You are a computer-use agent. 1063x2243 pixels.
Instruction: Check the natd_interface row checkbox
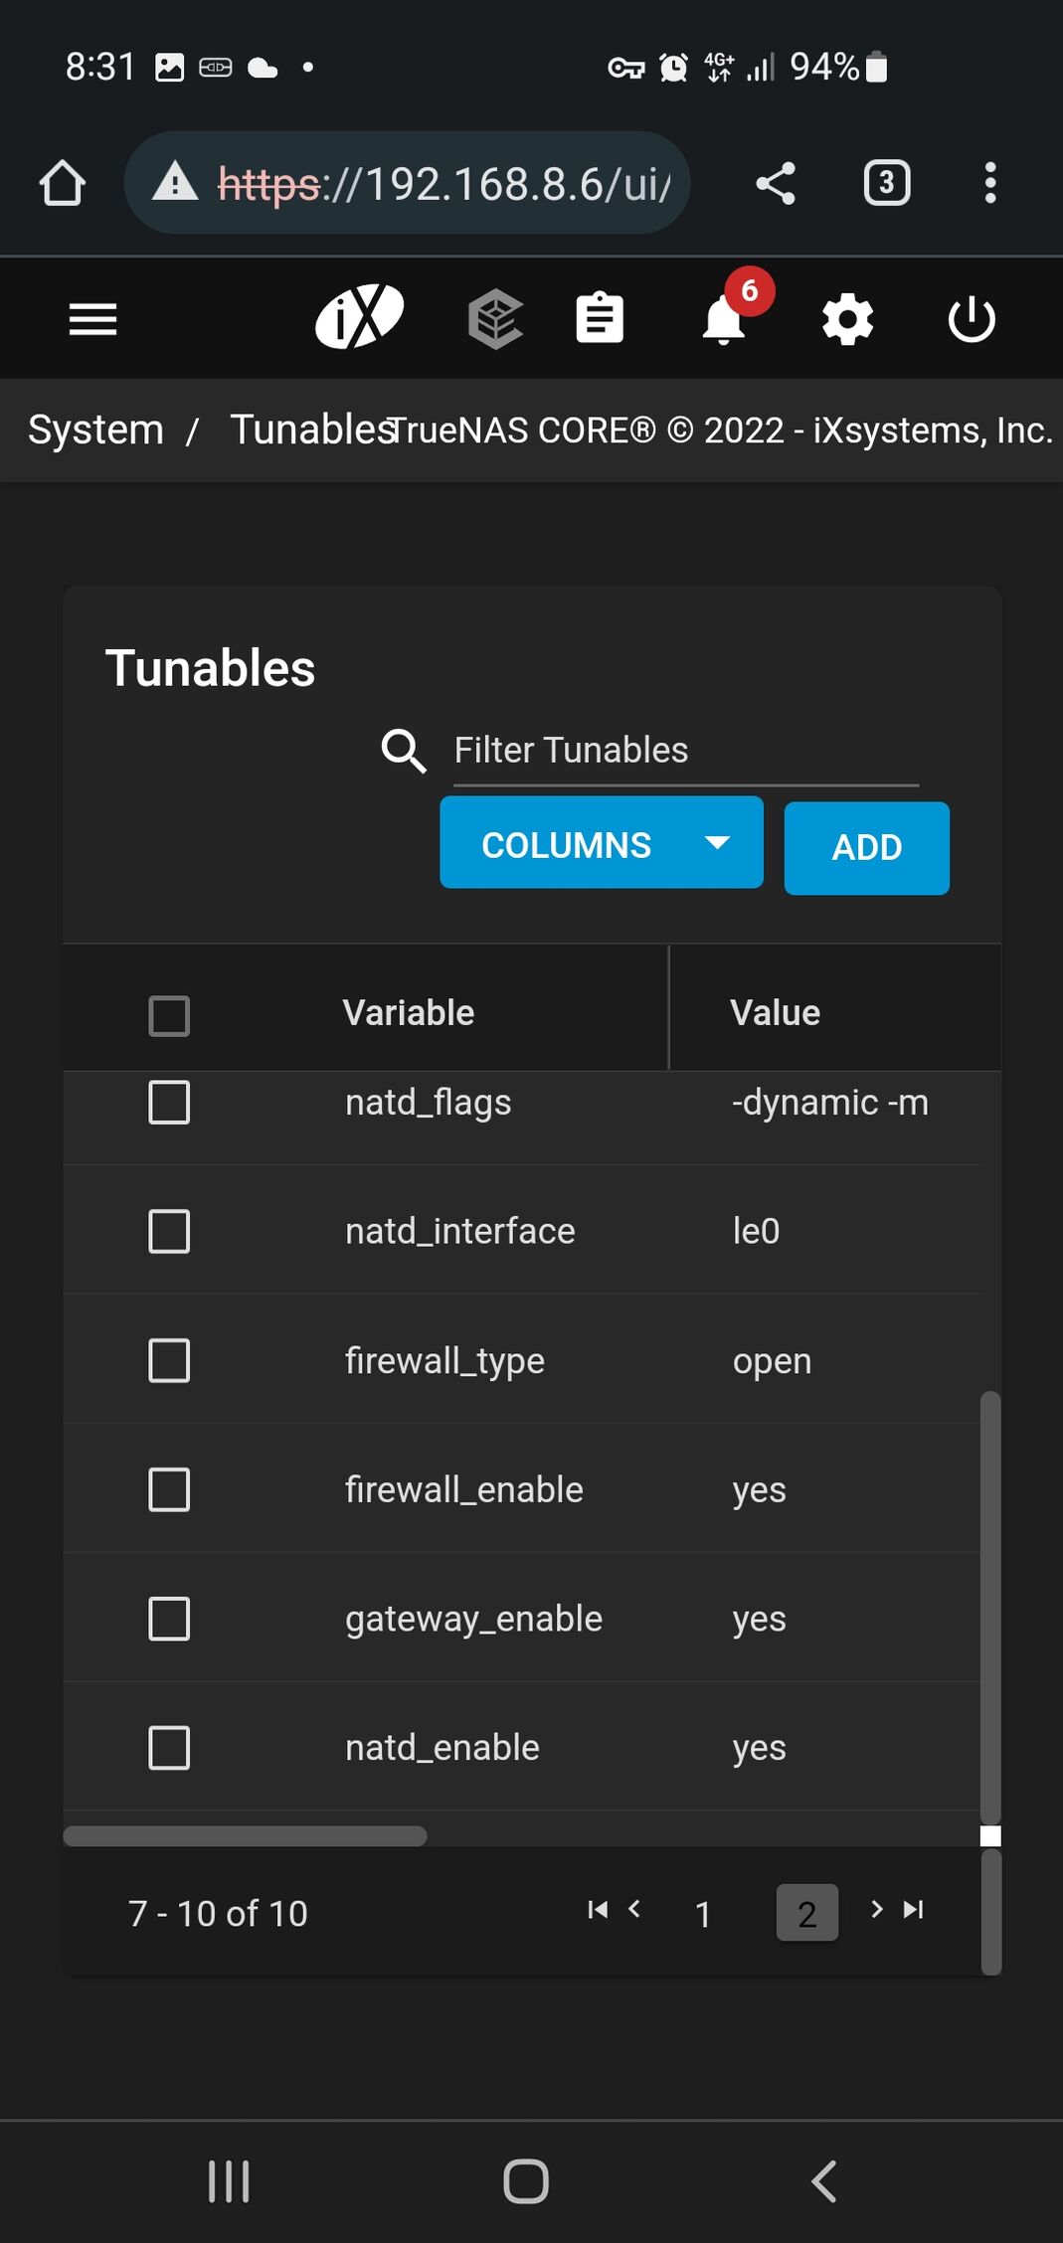[169, 1231]
